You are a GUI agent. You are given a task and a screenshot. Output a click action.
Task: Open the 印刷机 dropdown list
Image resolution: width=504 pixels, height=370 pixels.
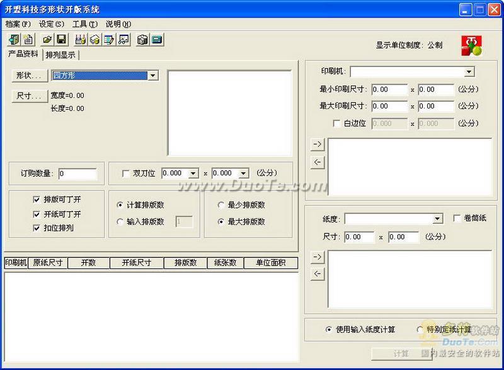pos(469,72)
